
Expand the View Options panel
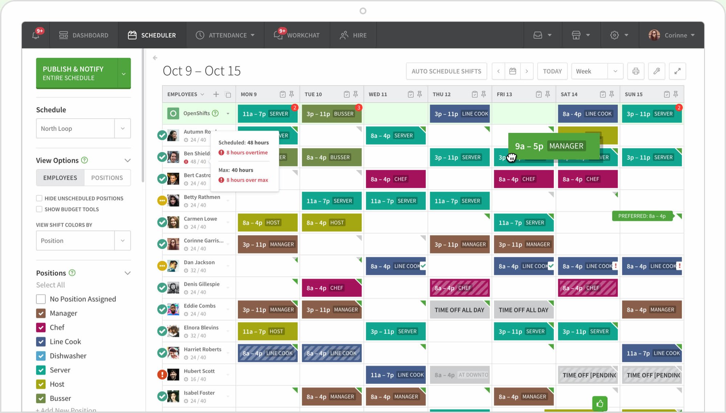click(x=127, y=160)
